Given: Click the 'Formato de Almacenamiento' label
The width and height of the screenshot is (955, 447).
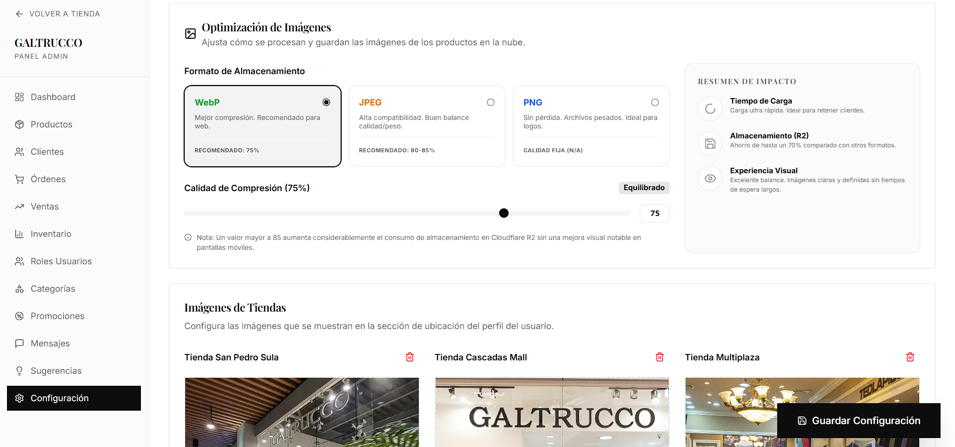Looking at the screenshot, I should [244, 71].
